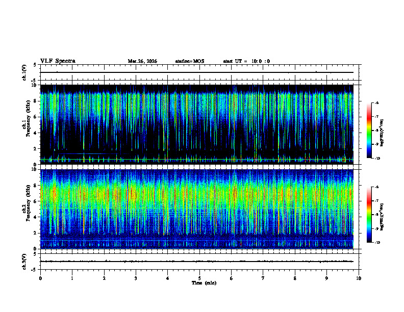404x312 pixels.
Task: Click inside the ch.2 spectrogram panel
Action: [197, 209]
